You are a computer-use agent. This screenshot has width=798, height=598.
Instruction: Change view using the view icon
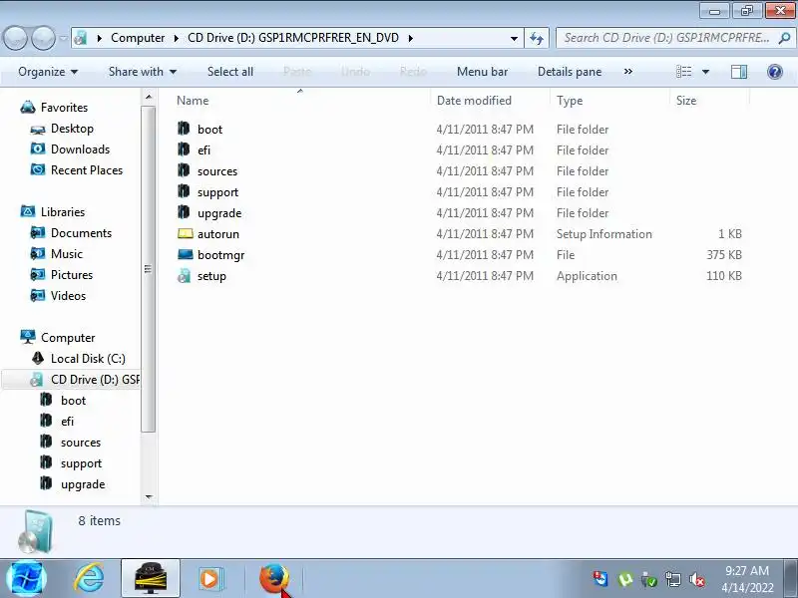pos(683,72)
